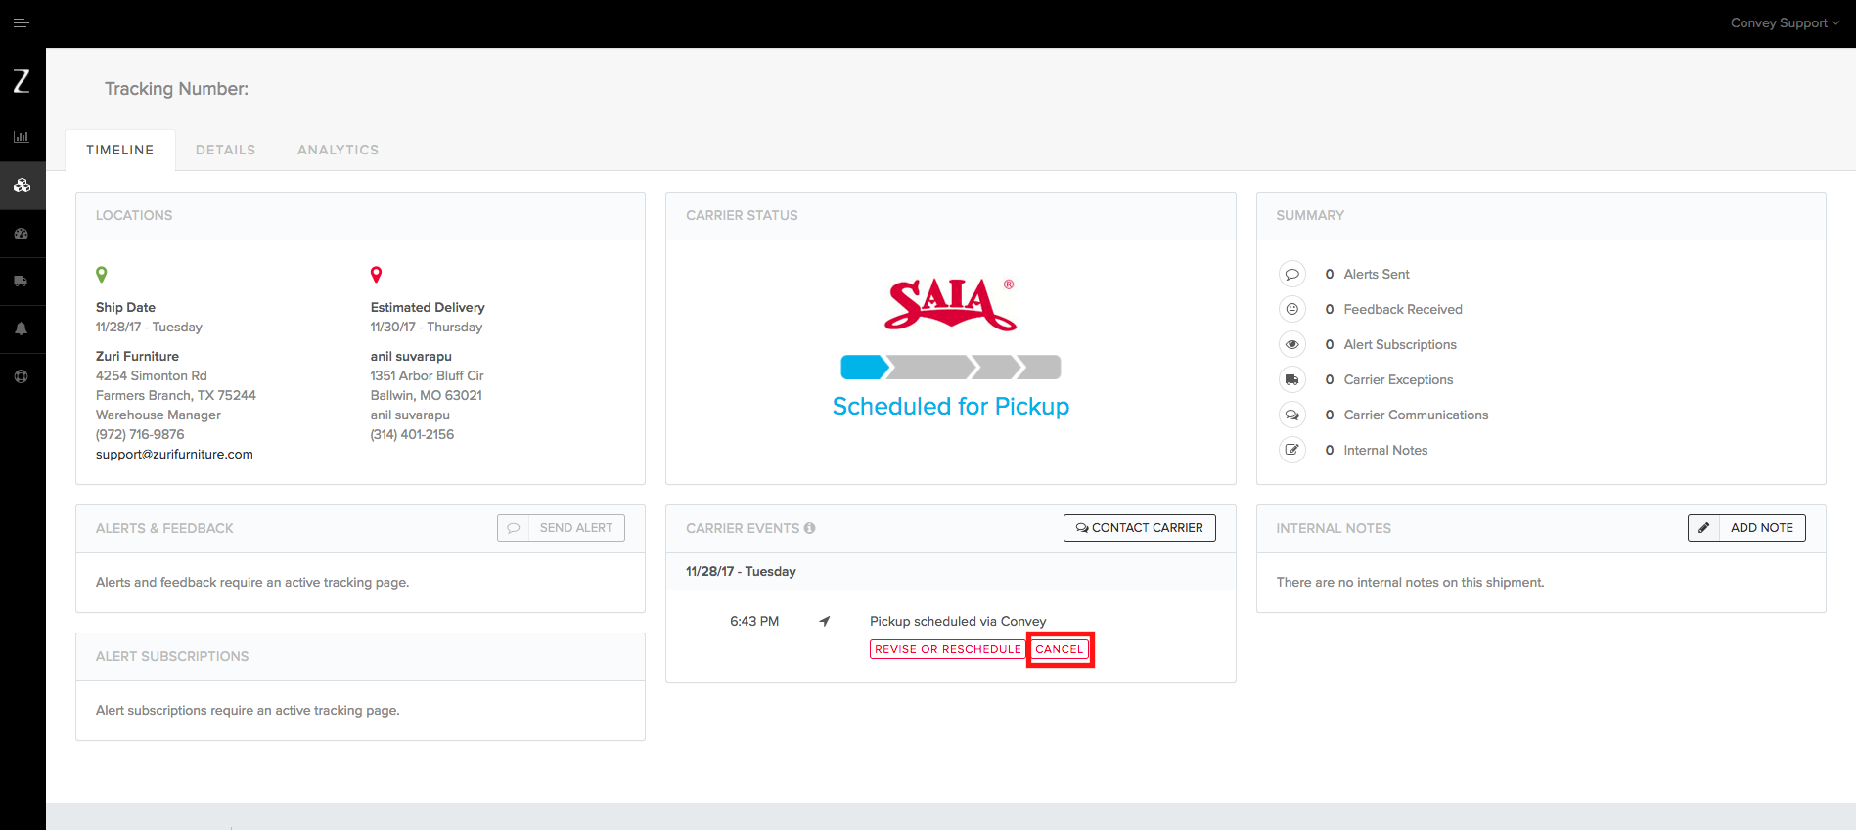1856x830 pixels.
Task: Click the 'Zuri Furniture' shipper name
Action: click(137, 357)
